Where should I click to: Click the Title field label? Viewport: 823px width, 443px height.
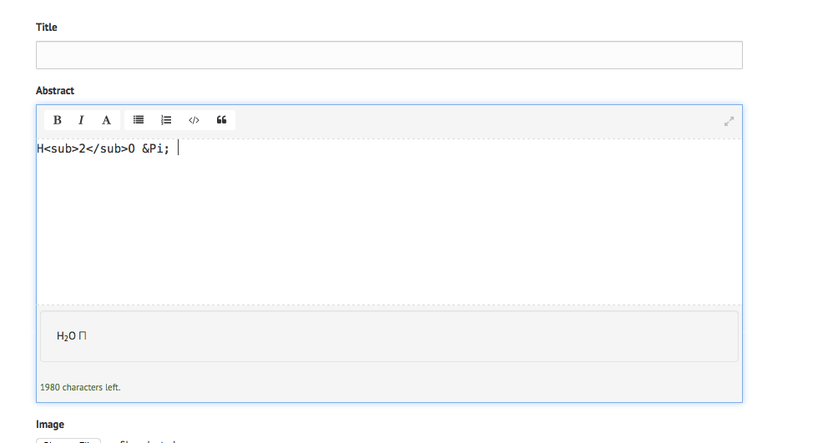47,28
